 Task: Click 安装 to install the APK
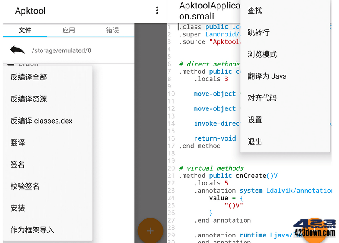point(18,208)
